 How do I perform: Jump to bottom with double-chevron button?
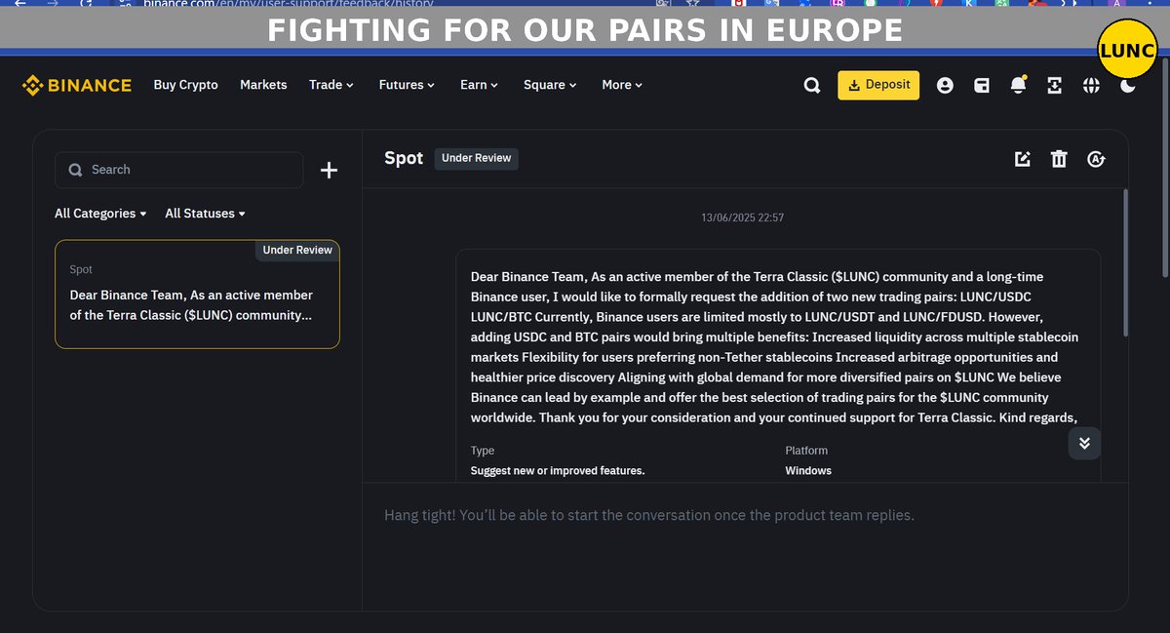click(x=1084, y=443)
